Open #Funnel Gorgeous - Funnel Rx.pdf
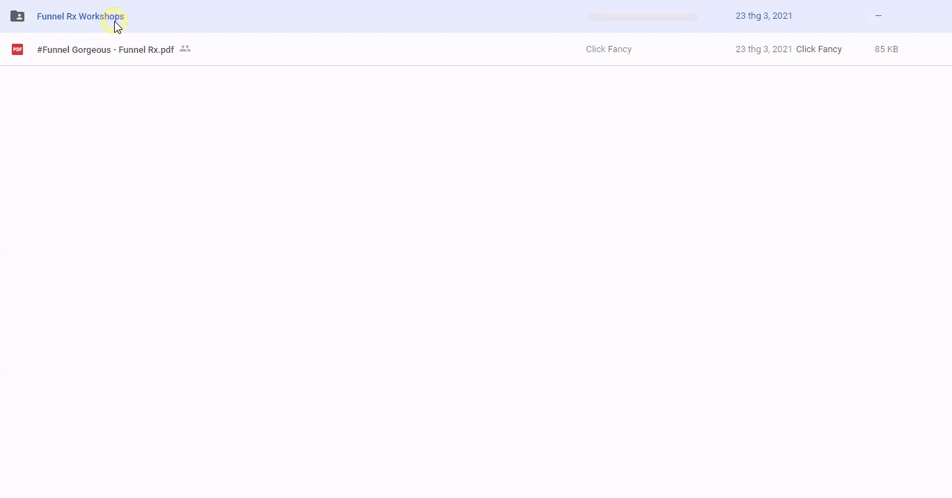Image resolution: width=952 pixels, height=498 pixels. [x=105, y=49]
